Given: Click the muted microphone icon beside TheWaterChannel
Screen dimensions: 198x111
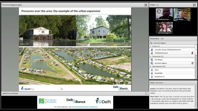Looking at the screenshot, I should click(192, 53).
